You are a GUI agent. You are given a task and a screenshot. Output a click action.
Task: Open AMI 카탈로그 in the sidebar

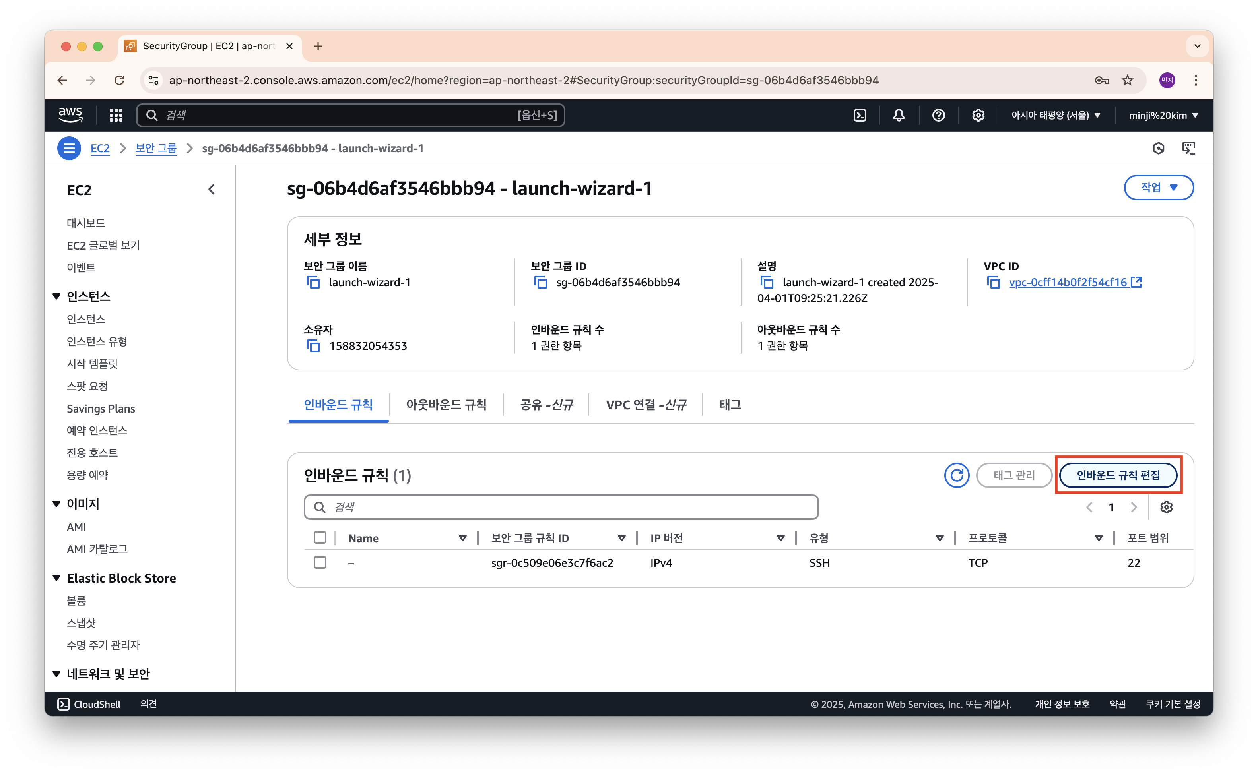tap(97, 549)
